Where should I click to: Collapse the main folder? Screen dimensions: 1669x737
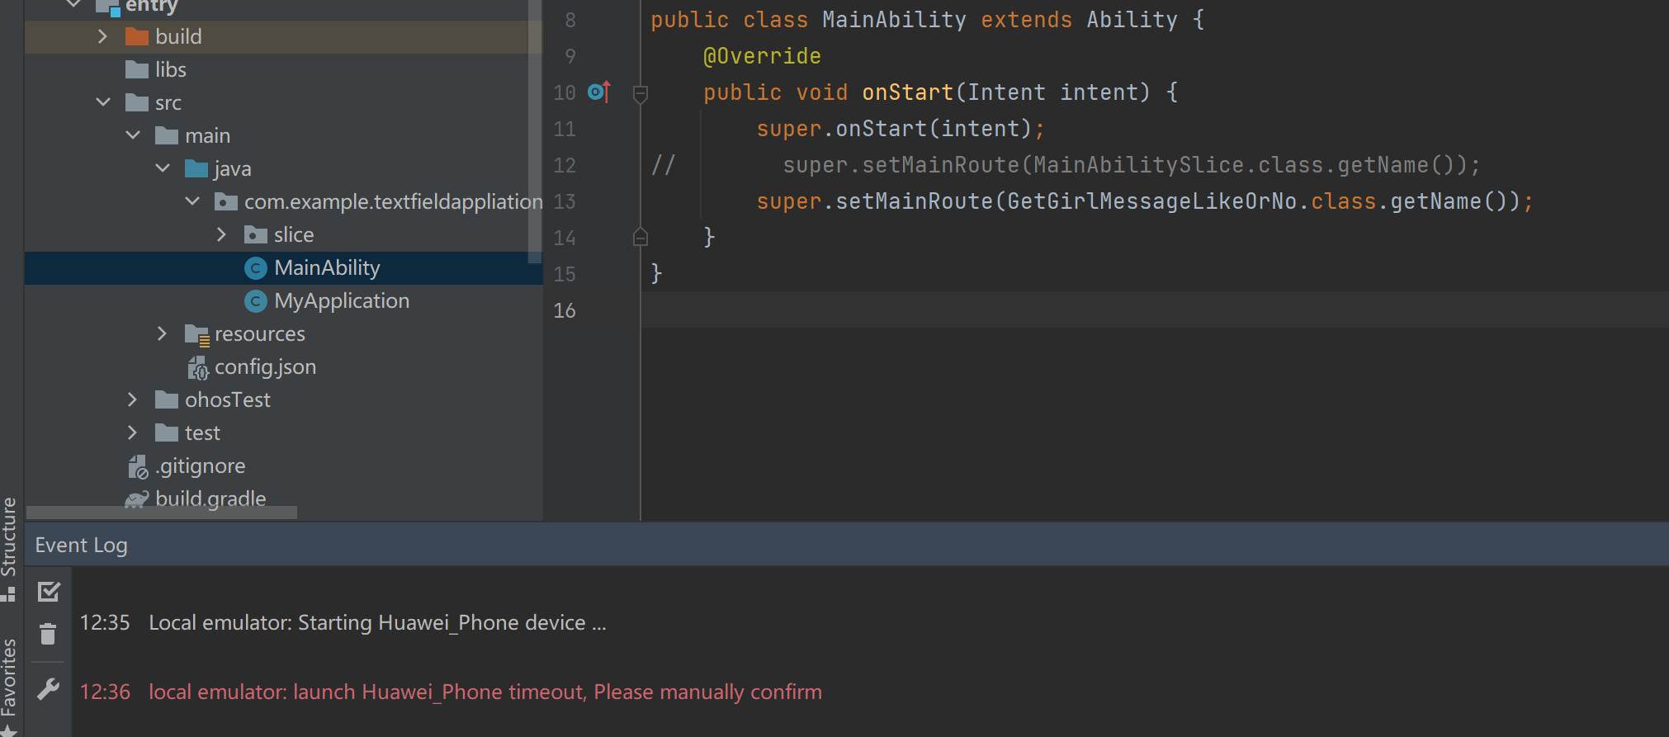[x=133, y=135]
